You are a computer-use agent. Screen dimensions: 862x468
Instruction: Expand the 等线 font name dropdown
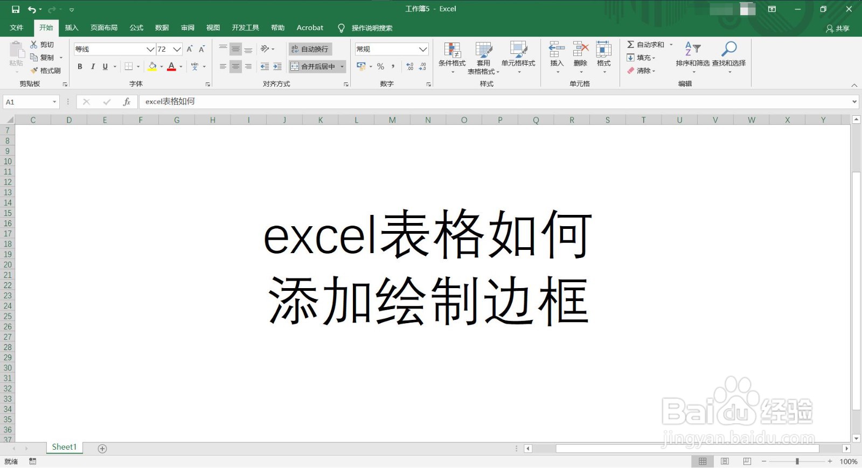[x=150, y=49]
